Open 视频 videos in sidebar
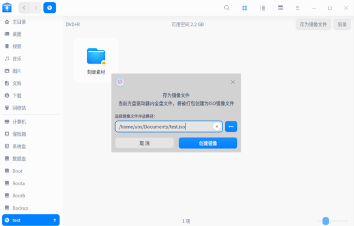This screenshot has height=226, width=354. tap(31, 46)
